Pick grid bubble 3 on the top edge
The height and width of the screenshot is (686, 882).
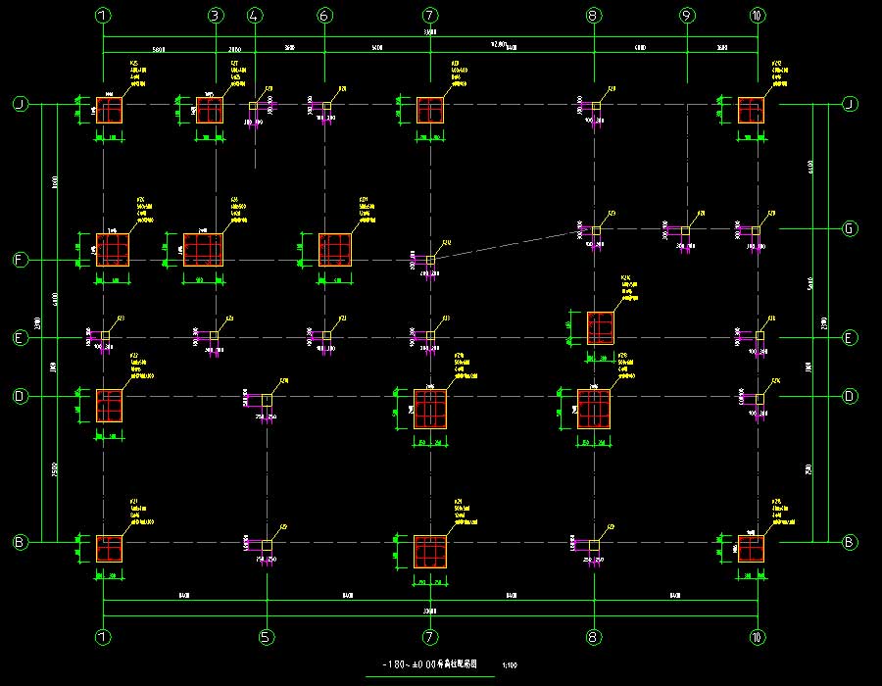click(216, 16)
